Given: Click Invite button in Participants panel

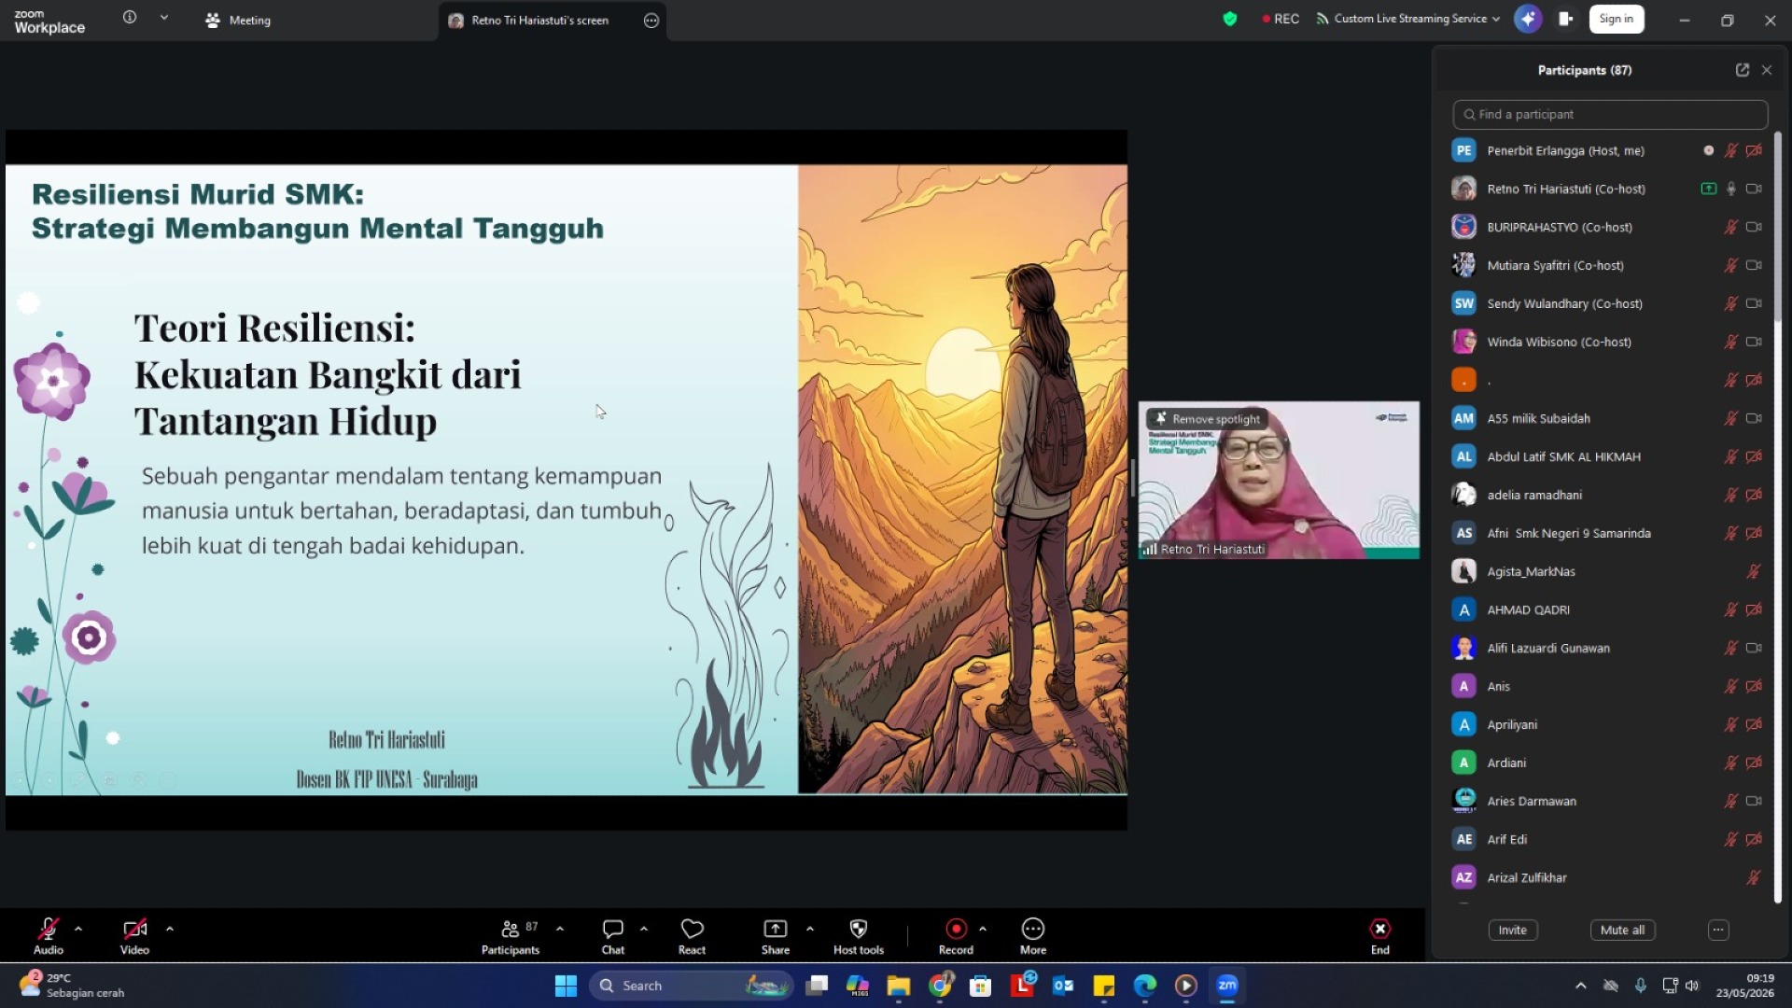Looking at the screenshot, I should (1512, 930).
